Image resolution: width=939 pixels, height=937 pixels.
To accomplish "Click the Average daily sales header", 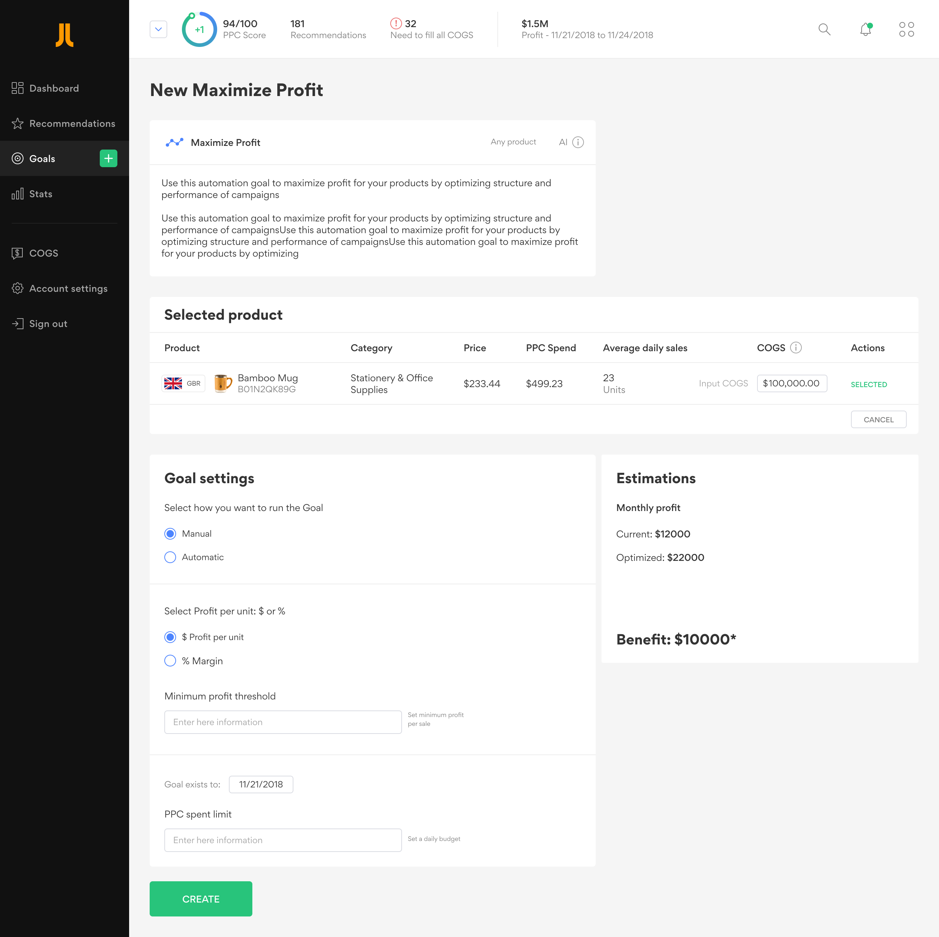I will pyautogui.click(x=645, y=348).
